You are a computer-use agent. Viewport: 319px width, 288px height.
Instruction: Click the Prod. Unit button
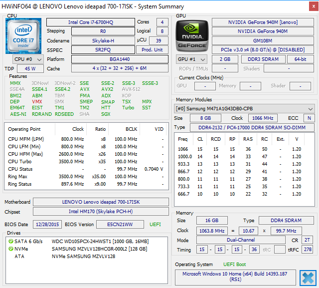click(x=153, y=50)
